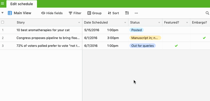
Task: Expand the views list arrow
Action: pos(2,13)
